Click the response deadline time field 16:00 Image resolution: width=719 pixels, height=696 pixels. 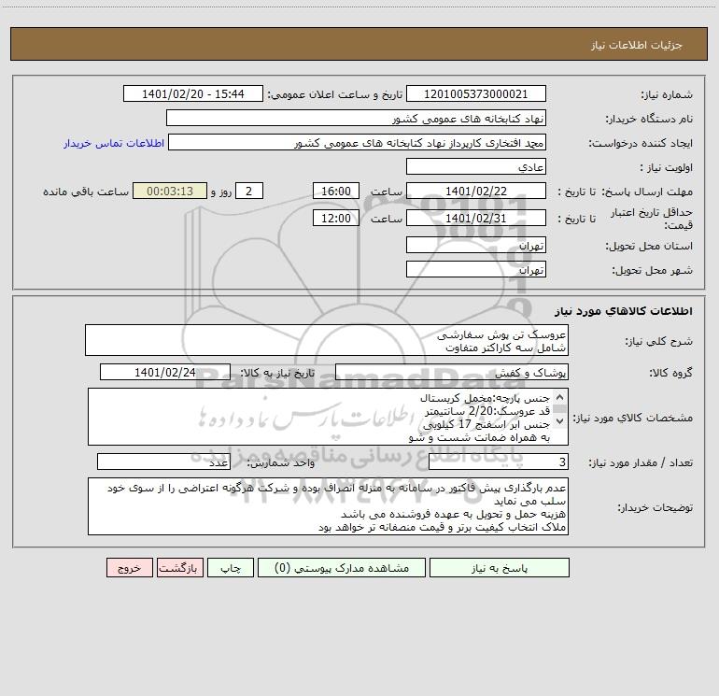coord(336,191)
